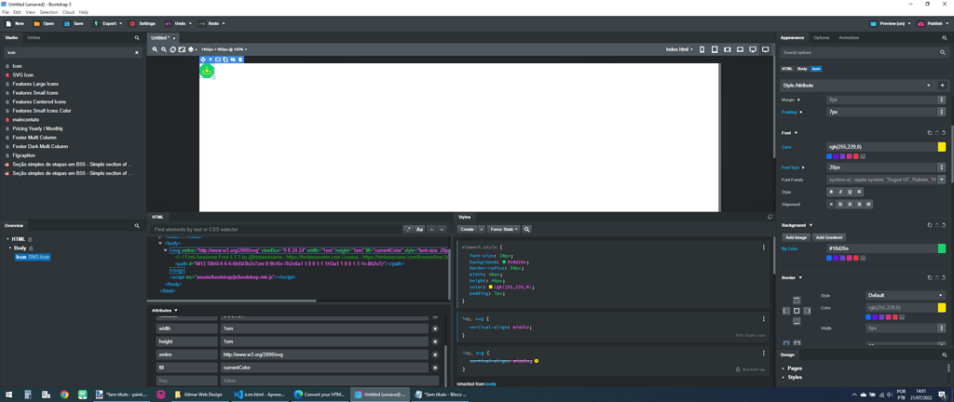Toggle match case in HTML search
Screen dimensions: 954x402
pos(419,230)
